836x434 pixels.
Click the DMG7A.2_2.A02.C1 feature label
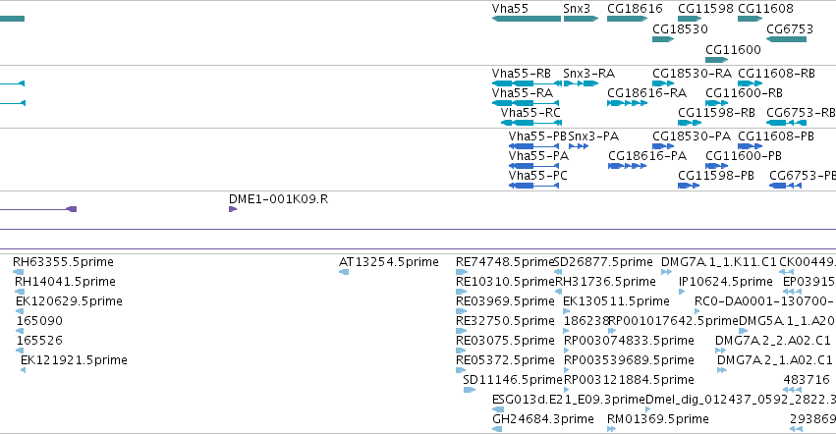click(772, 340)
